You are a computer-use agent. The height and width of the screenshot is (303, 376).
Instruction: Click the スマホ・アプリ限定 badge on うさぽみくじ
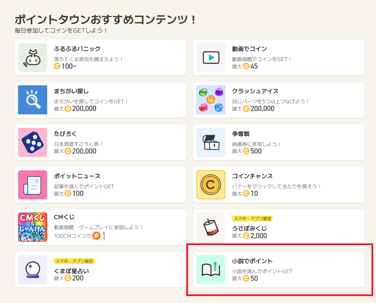tap(252, 219)
